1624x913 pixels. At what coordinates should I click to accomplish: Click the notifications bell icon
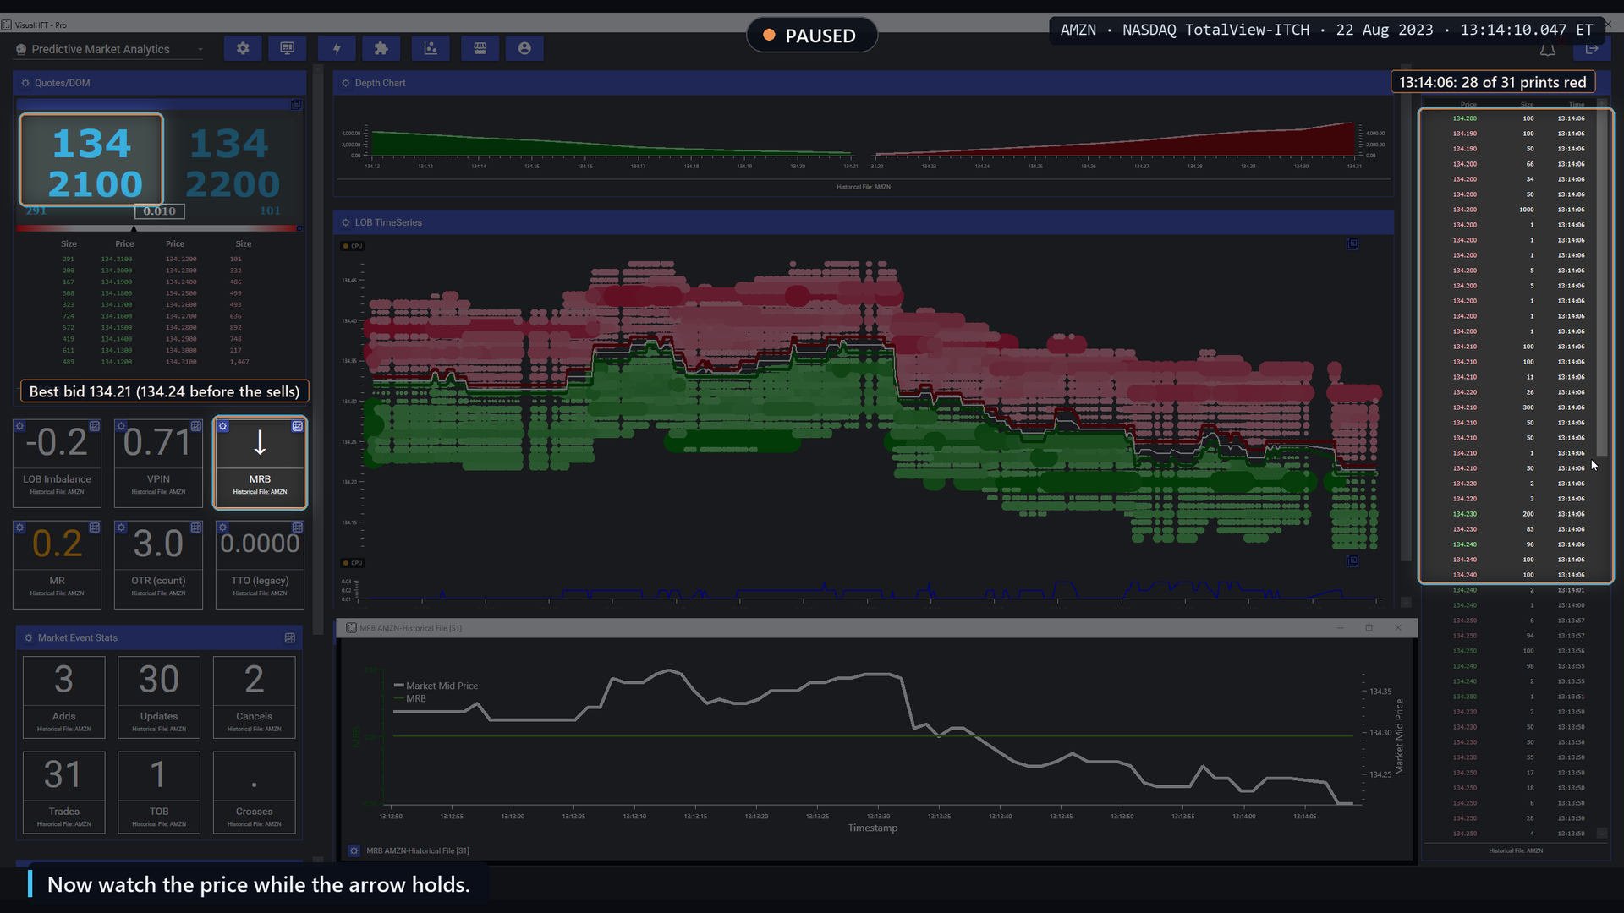tap(1548, 50)
